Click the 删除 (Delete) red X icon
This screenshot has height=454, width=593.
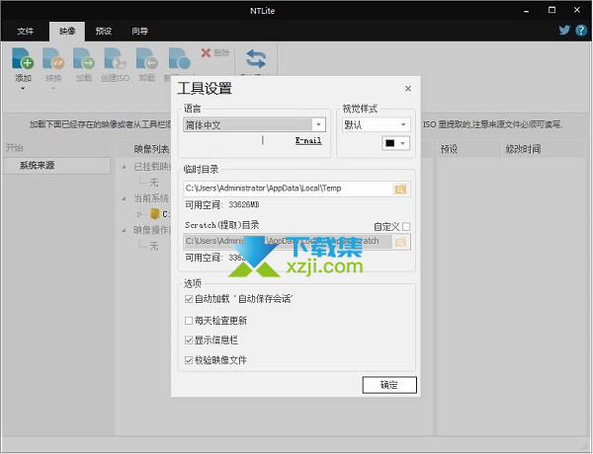click(206, 53)
